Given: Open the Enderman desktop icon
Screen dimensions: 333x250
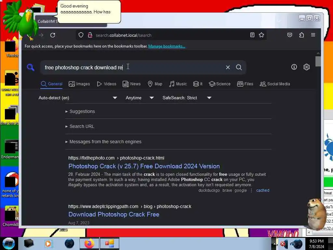Looking at the screenshot, I should 10,149.
